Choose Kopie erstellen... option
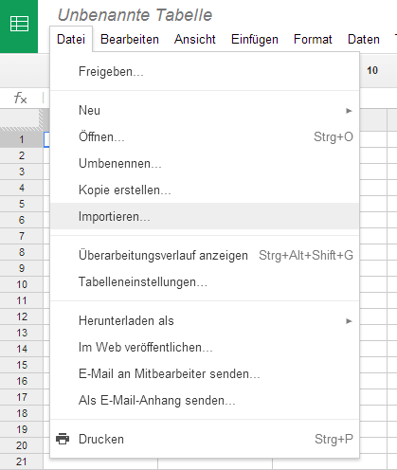 click(x=205, y=190)
